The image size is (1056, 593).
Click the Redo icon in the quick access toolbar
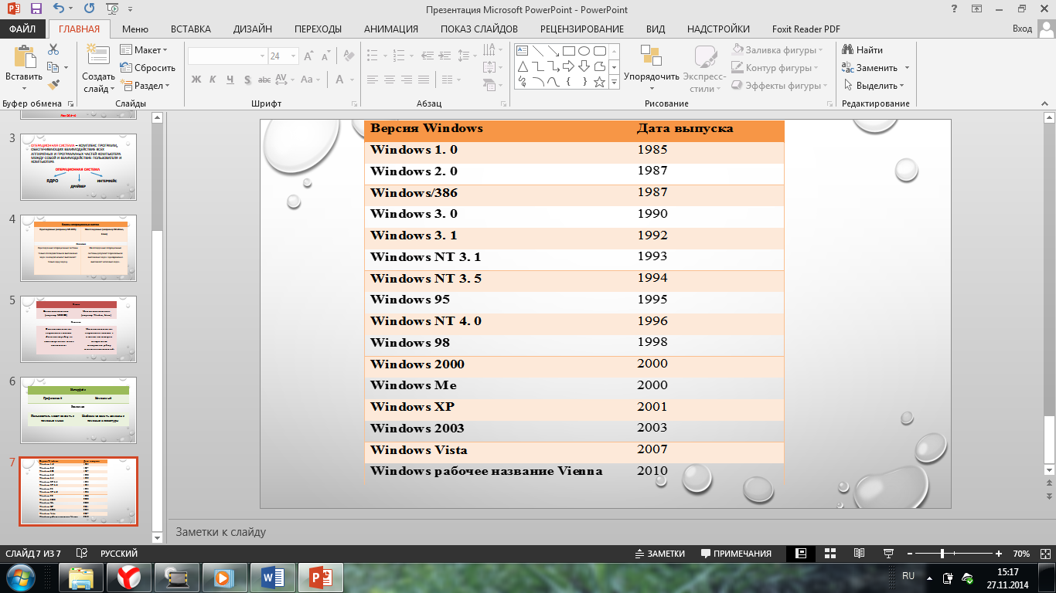tap(89, 9)
